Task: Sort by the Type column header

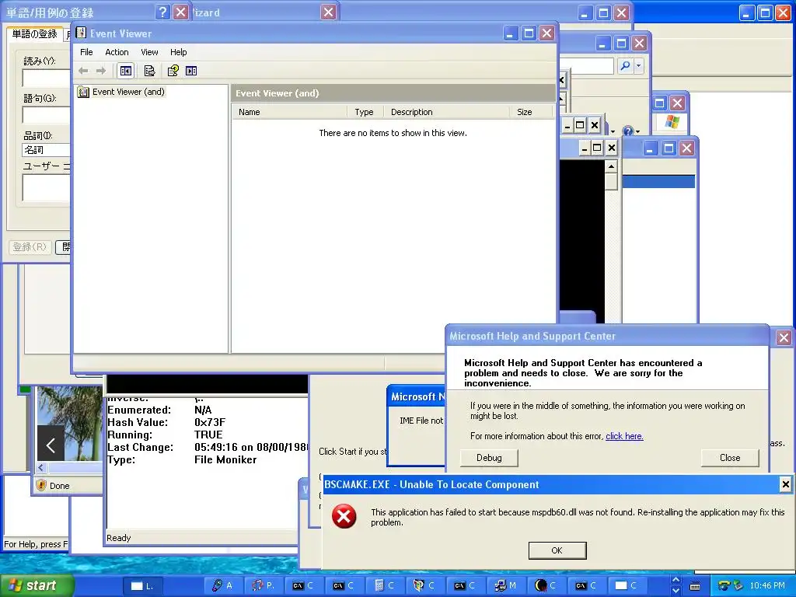Action: click(x=365, y=112)
